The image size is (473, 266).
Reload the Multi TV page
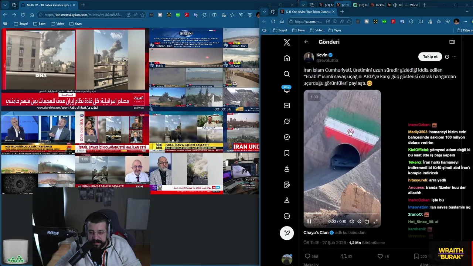(23, 15)
